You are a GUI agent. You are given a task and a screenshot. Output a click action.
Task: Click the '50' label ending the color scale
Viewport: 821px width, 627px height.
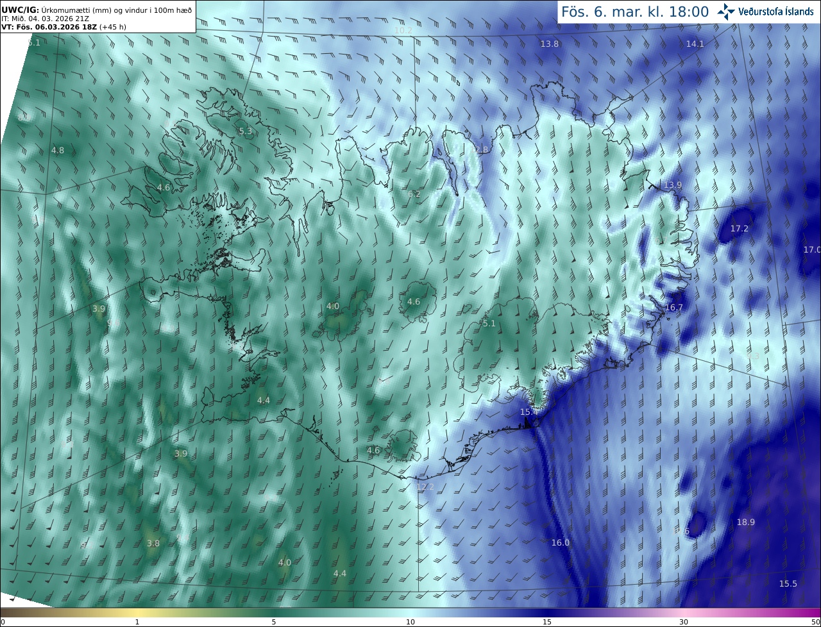[x=815, y=622]
